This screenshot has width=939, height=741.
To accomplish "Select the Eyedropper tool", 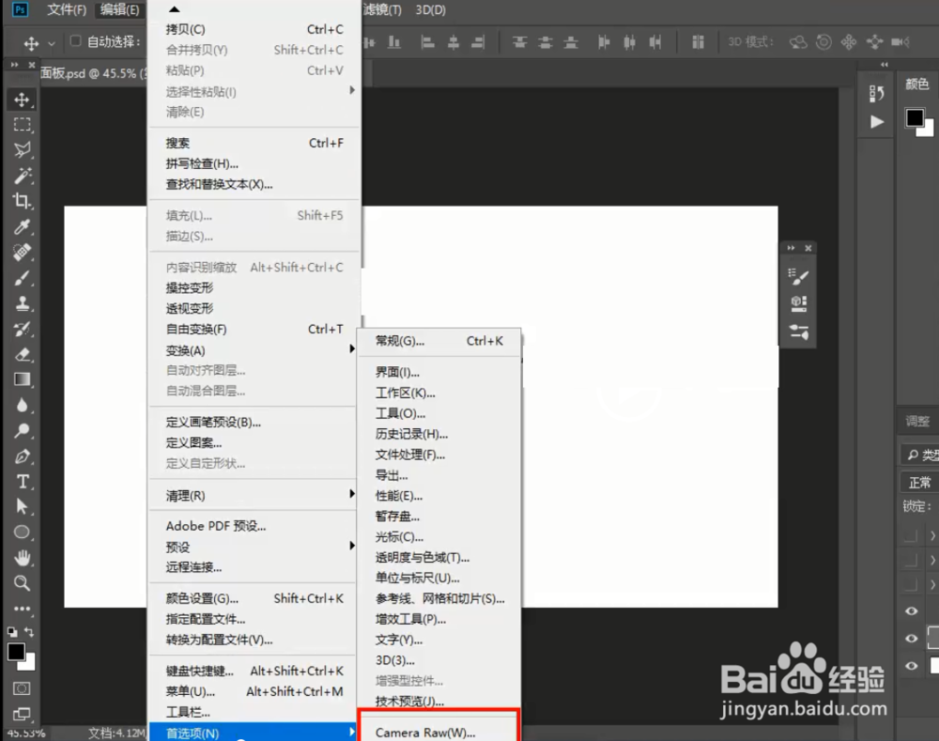I will [x=21, y=225].
